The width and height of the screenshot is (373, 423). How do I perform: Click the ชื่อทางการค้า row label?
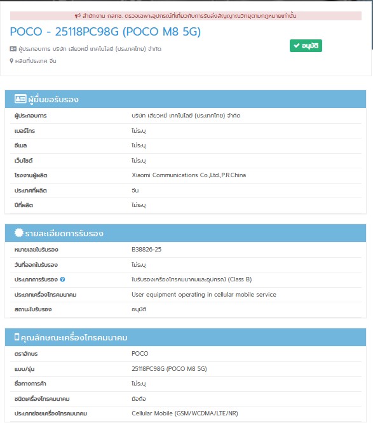coord(31,384)
